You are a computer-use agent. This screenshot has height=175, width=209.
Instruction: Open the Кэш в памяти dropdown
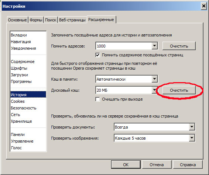click(127, 79)
